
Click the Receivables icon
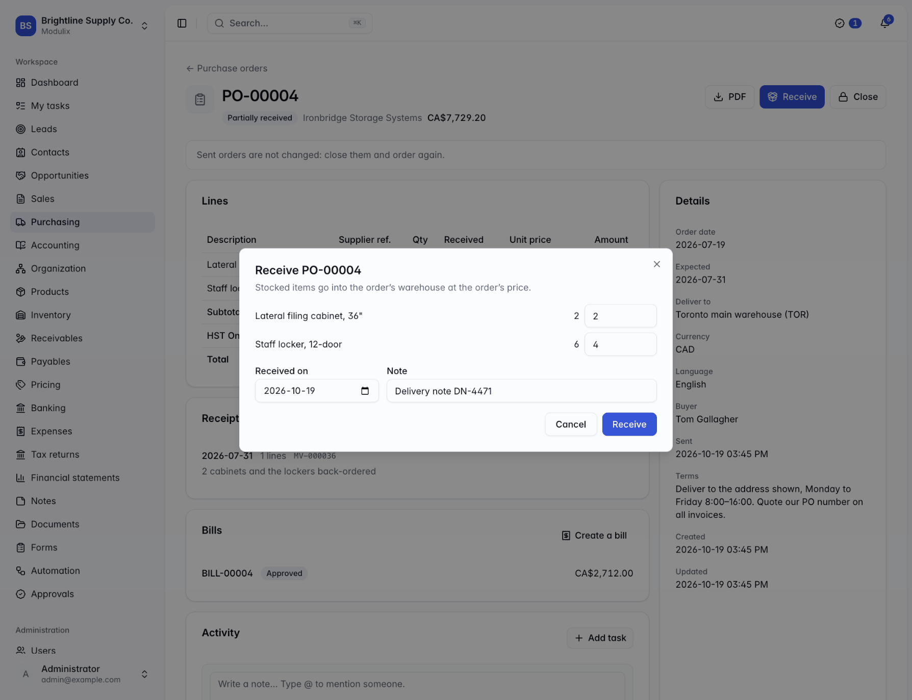20,338
